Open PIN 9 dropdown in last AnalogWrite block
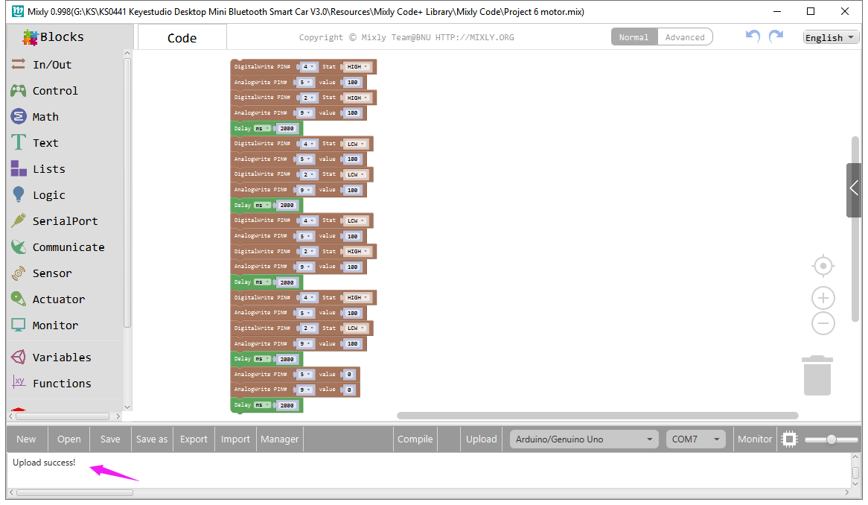Viewport: 868px width, 505px height. 305,390
